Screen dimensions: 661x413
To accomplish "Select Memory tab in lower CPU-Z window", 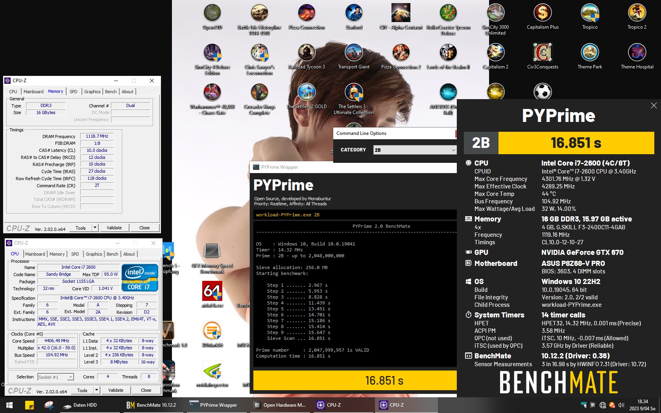I will pos(57,254).
